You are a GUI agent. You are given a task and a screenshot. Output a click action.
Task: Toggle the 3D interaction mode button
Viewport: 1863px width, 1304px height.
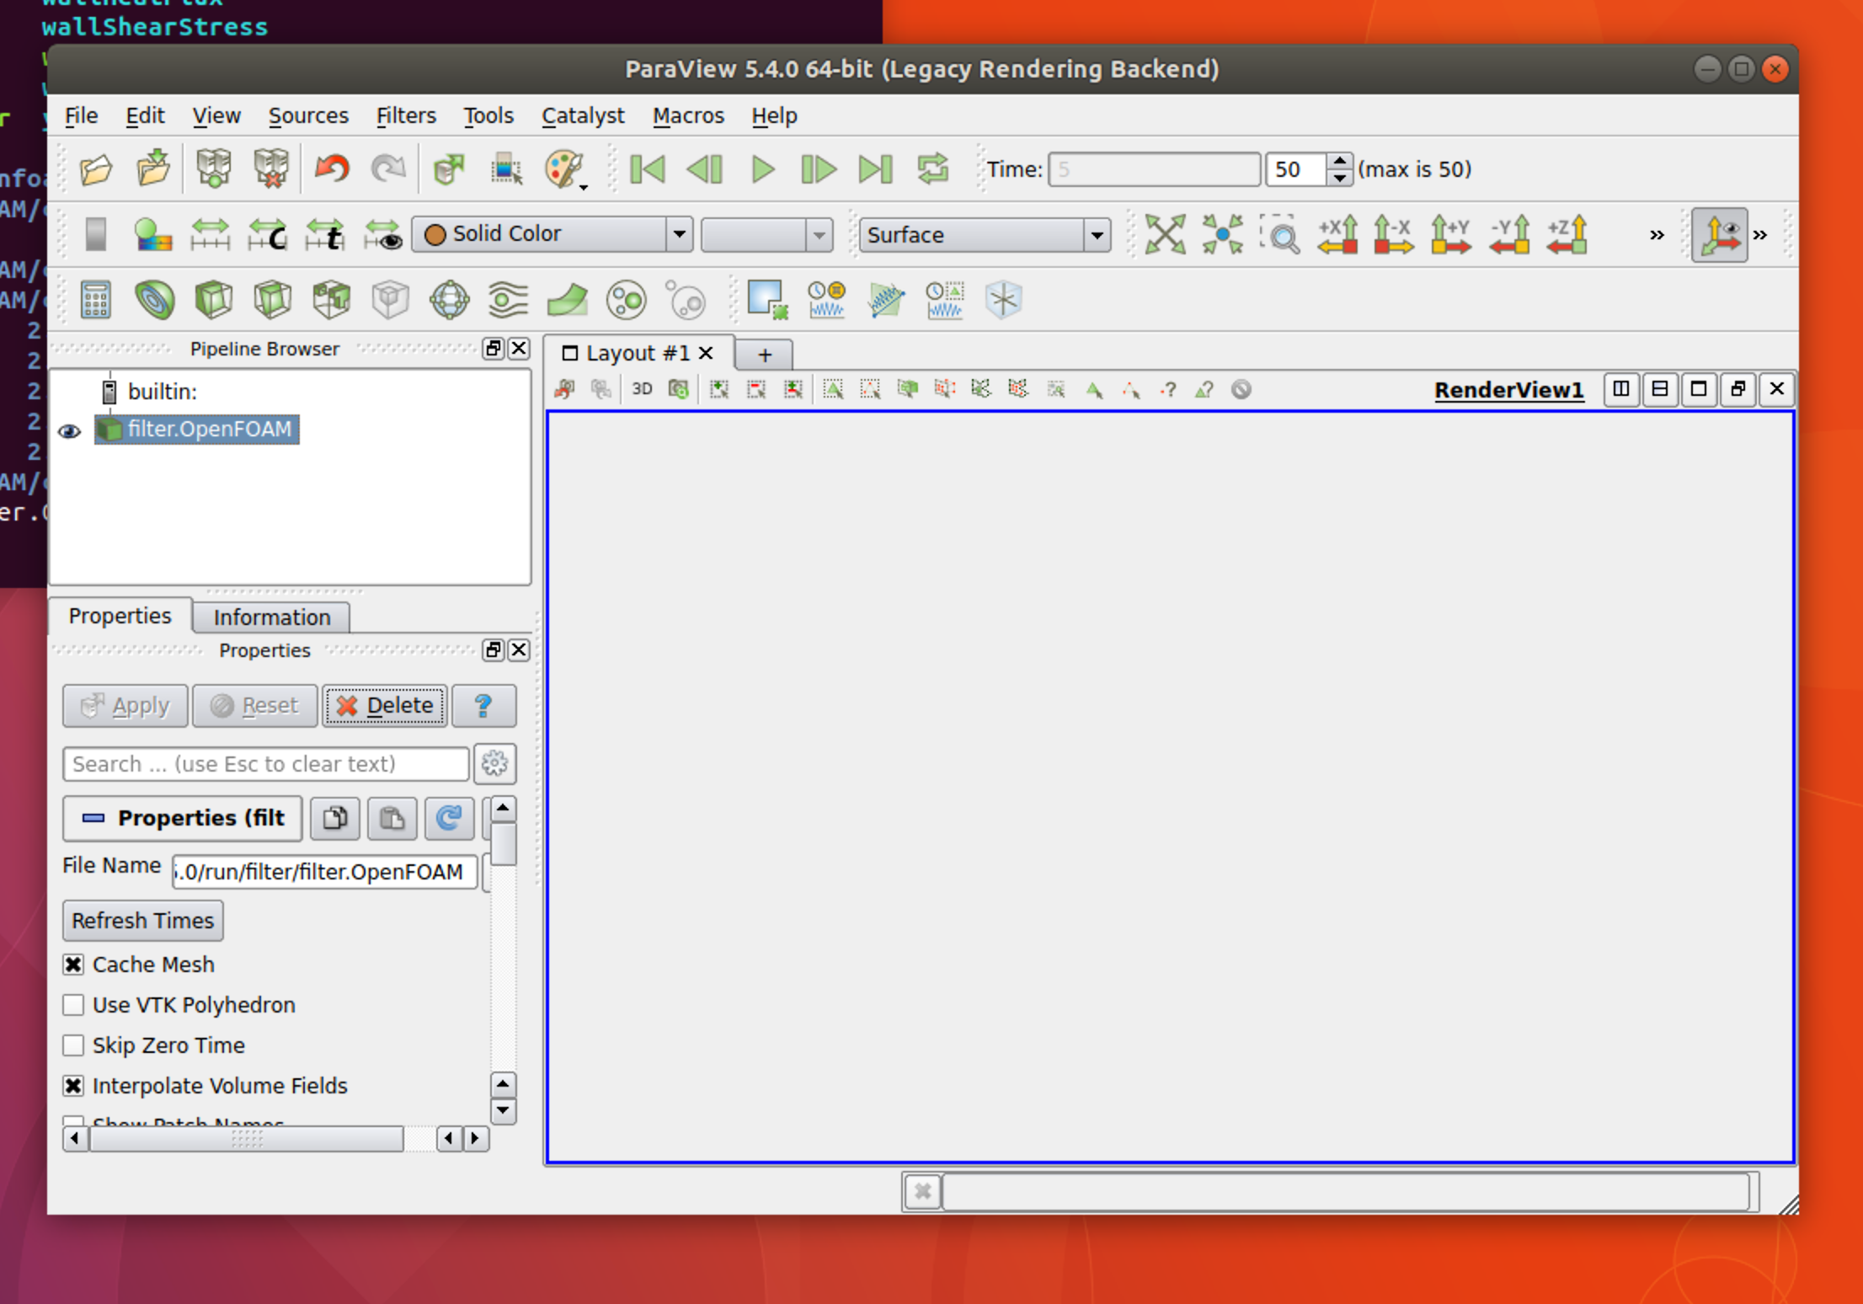[642, 389]
